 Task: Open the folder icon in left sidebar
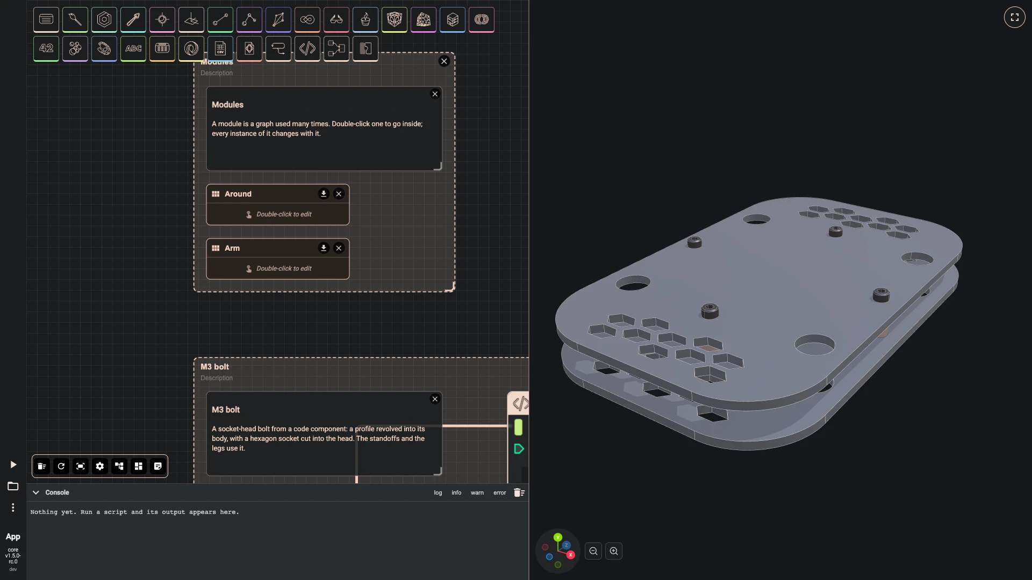tap(13, 486)
